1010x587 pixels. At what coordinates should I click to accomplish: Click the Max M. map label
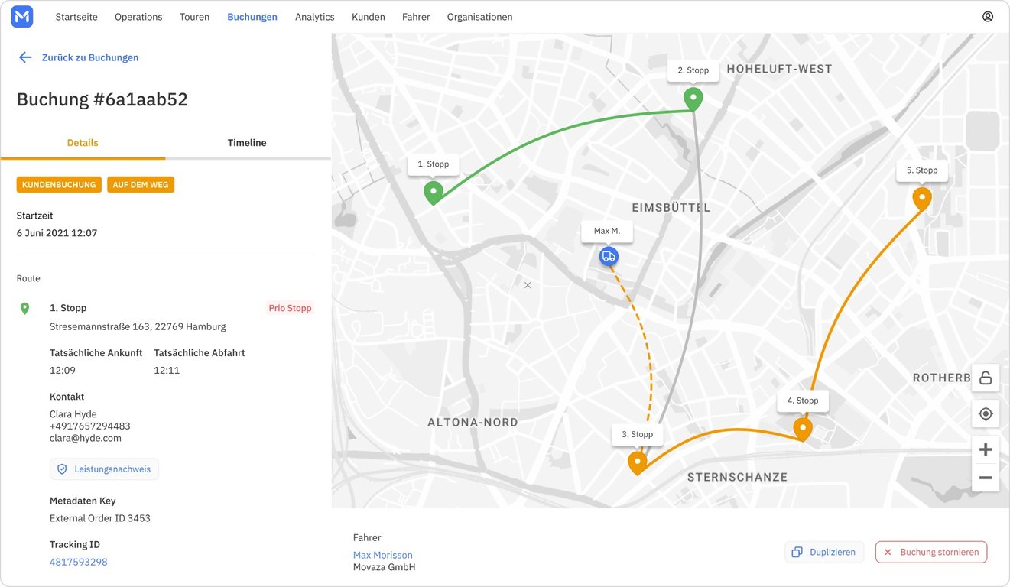tap(607, 231)
